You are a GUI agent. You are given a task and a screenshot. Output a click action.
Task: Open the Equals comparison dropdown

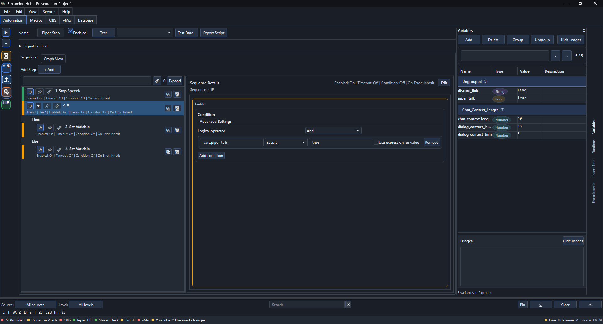tap(286, 142)
